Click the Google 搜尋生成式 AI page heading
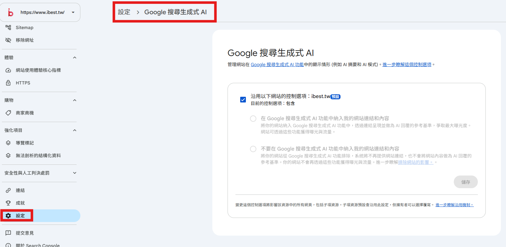This screenshot has height=247, width=506. pos(271,53)
